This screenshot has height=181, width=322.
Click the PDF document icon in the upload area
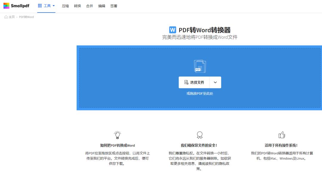[199, 65]
